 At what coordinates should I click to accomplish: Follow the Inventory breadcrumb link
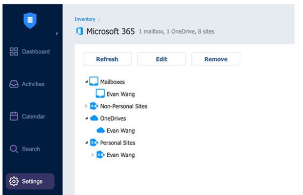pos(85,19)
